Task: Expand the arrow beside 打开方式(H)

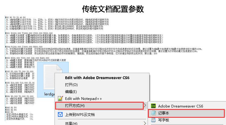Action: coord(145,105)
